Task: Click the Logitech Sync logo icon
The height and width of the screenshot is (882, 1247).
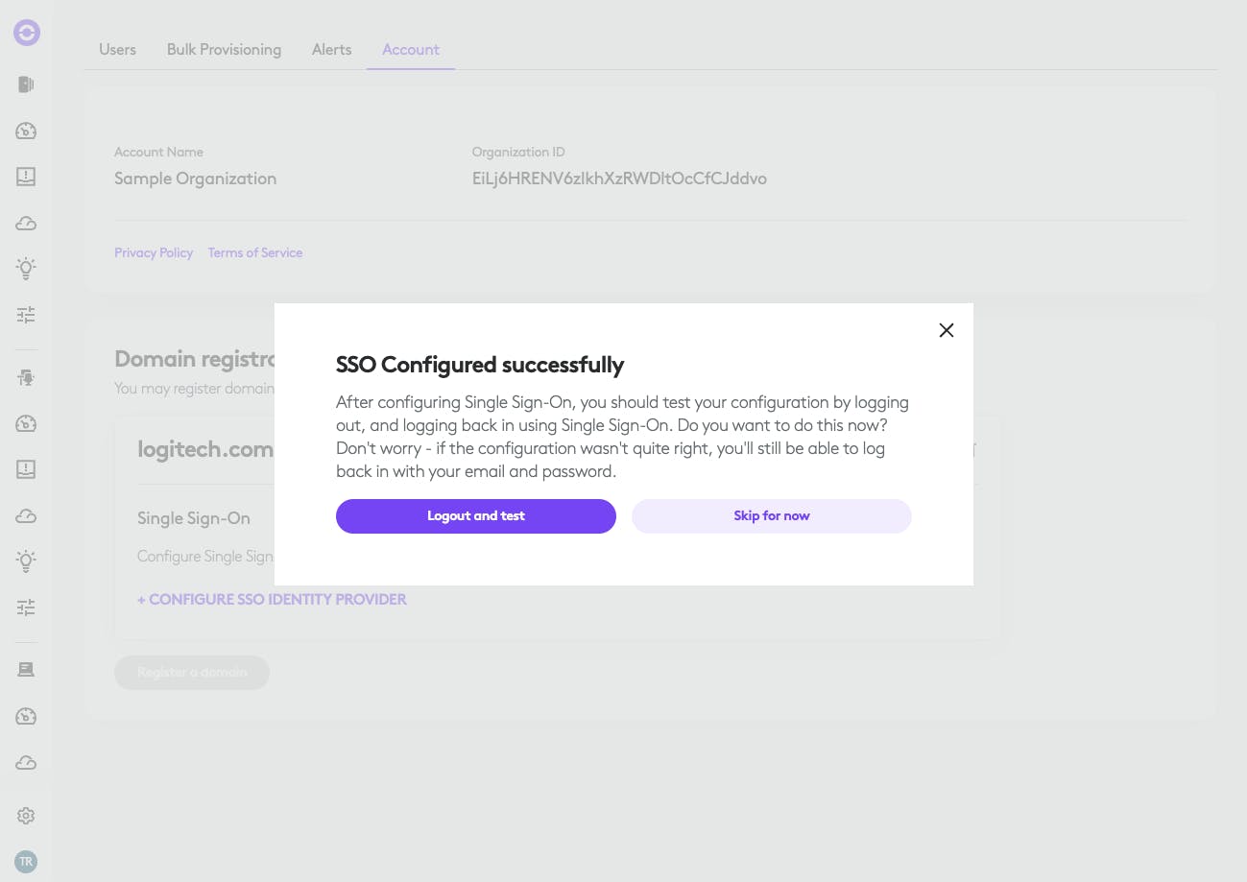Action: [x=26, y=34]
